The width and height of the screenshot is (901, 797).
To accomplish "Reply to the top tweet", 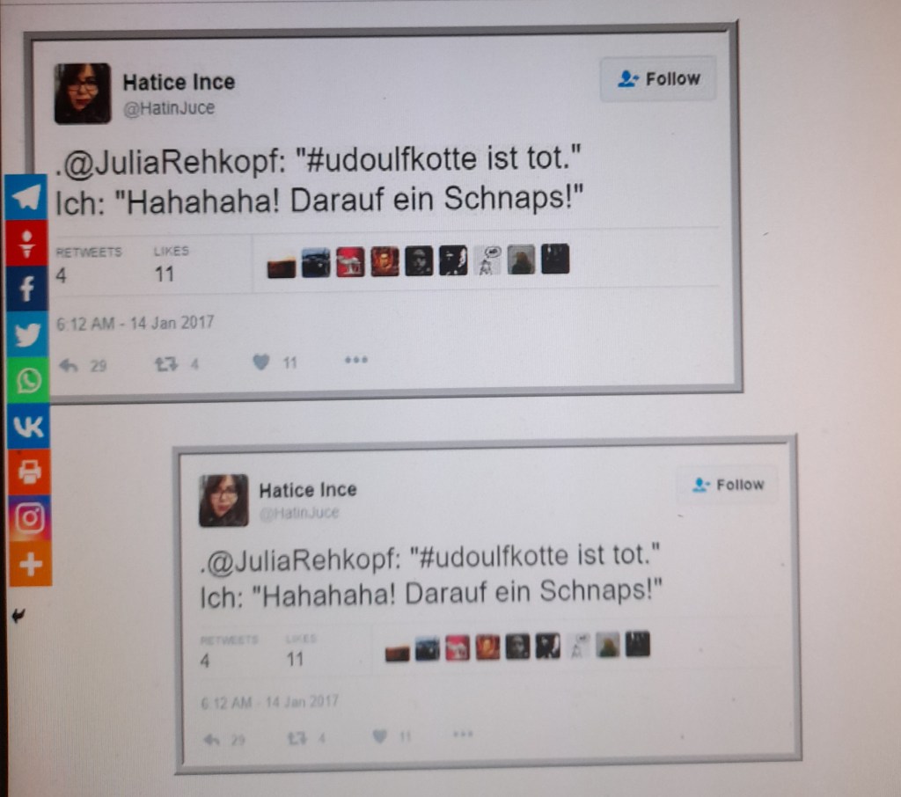I will (69, 365).
